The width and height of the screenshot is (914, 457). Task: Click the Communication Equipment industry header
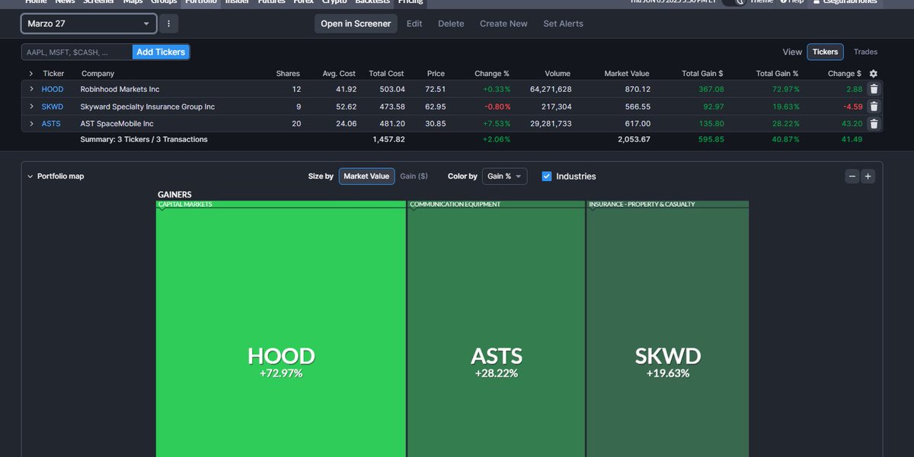(x=497, y=204)
